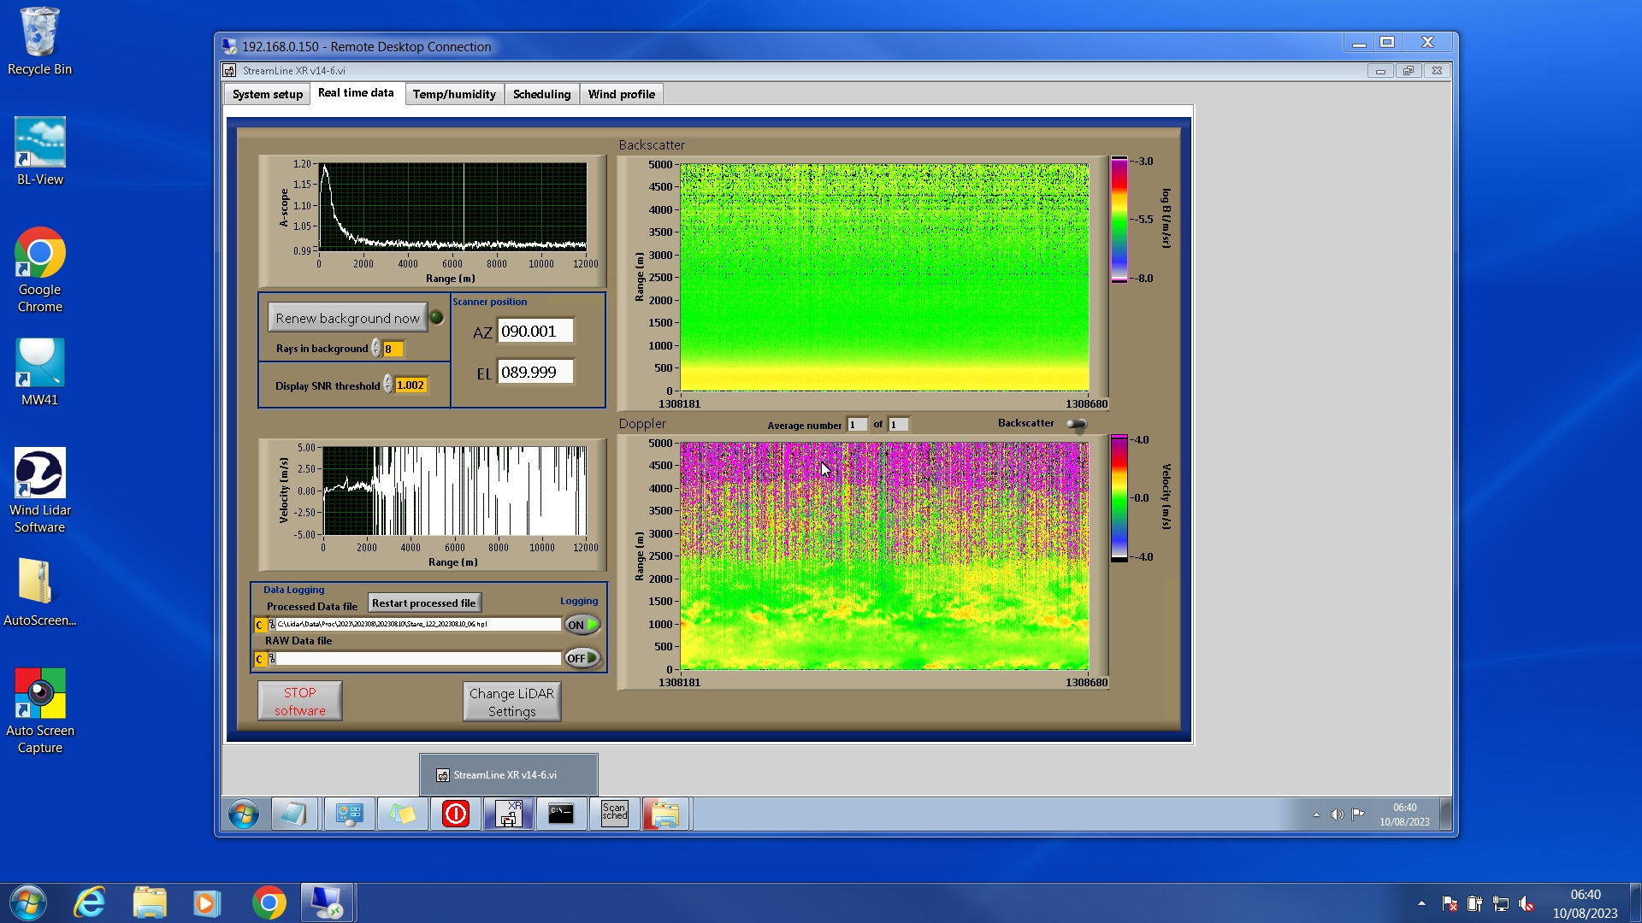Click processed data file path browse icon
This screenshot has width=1642, height=923.
(272, 625)
